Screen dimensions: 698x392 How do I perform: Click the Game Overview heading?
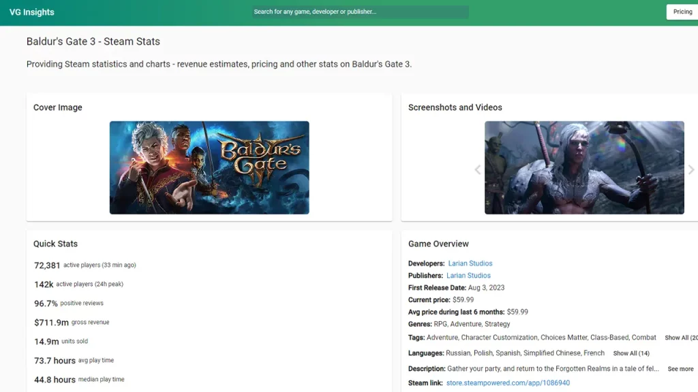(438, 244)
